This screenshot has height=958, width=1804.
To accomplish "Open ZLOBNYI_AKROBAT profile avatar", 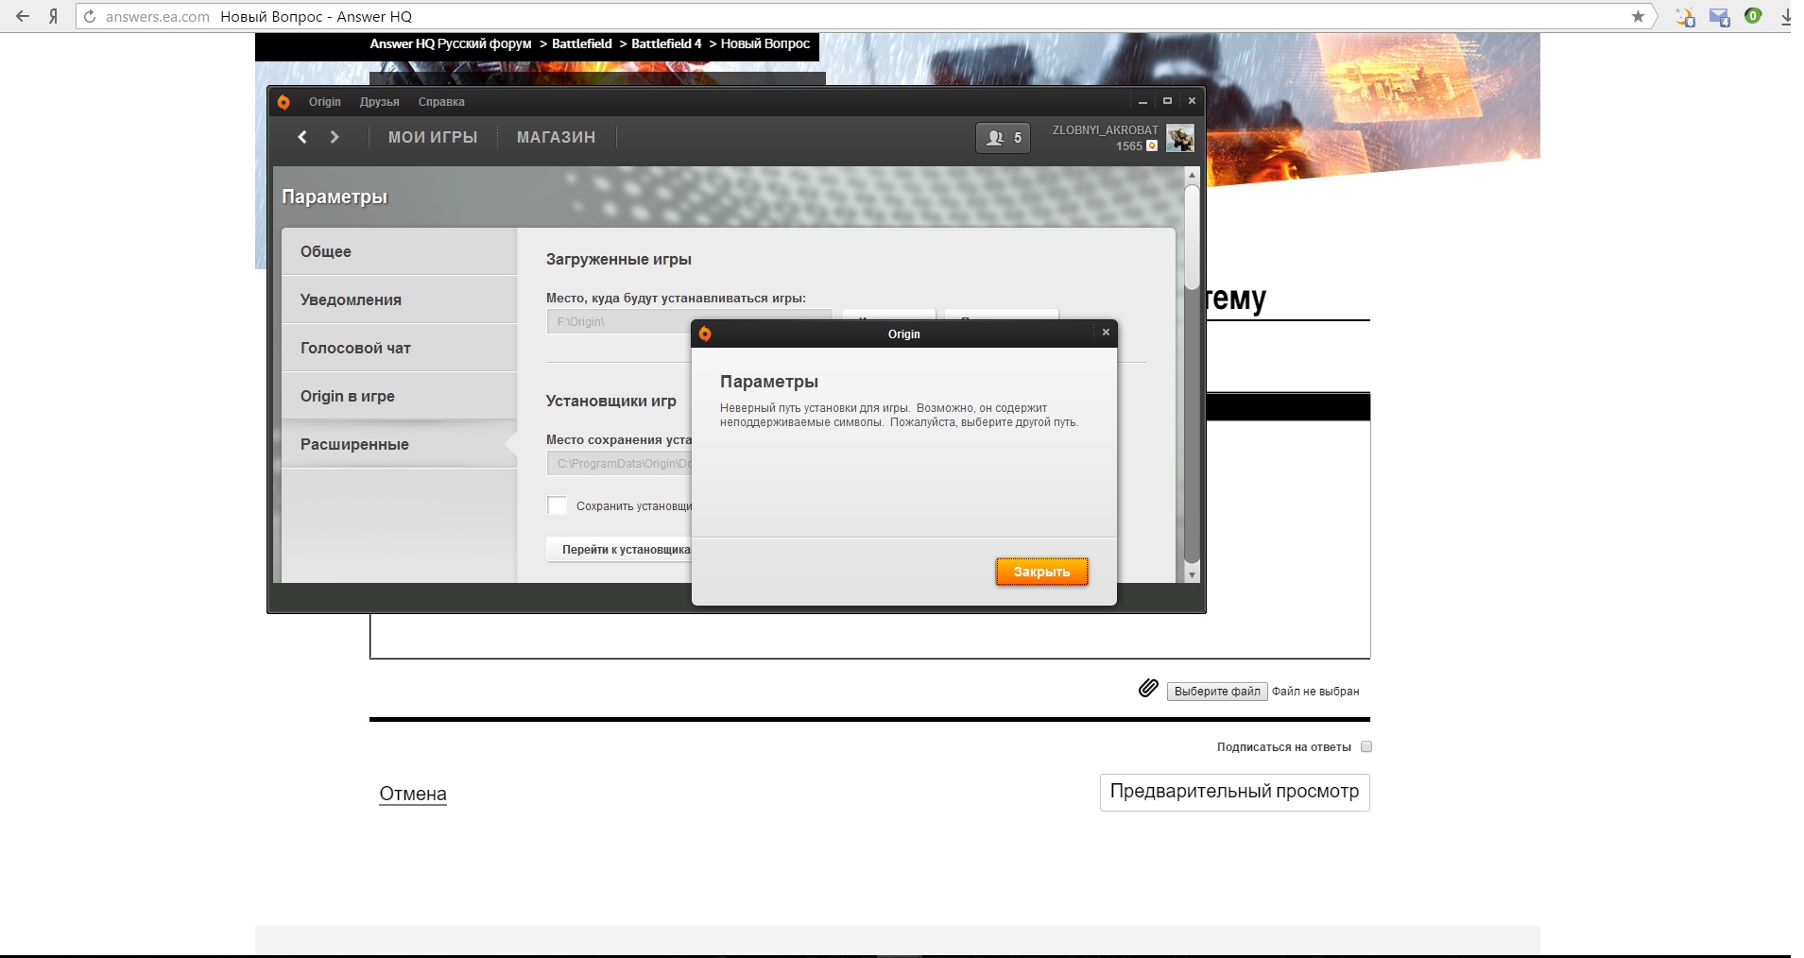I will point(1179,138).
